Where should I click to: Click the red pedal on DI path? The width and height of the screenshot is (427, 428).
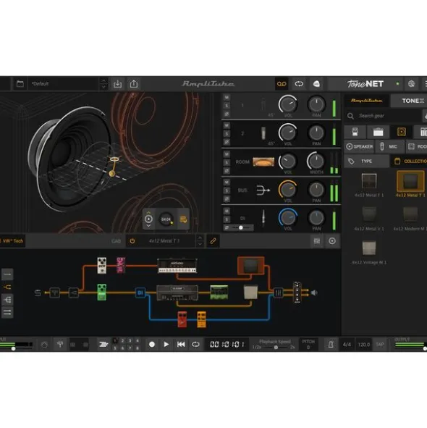point(182,319)
